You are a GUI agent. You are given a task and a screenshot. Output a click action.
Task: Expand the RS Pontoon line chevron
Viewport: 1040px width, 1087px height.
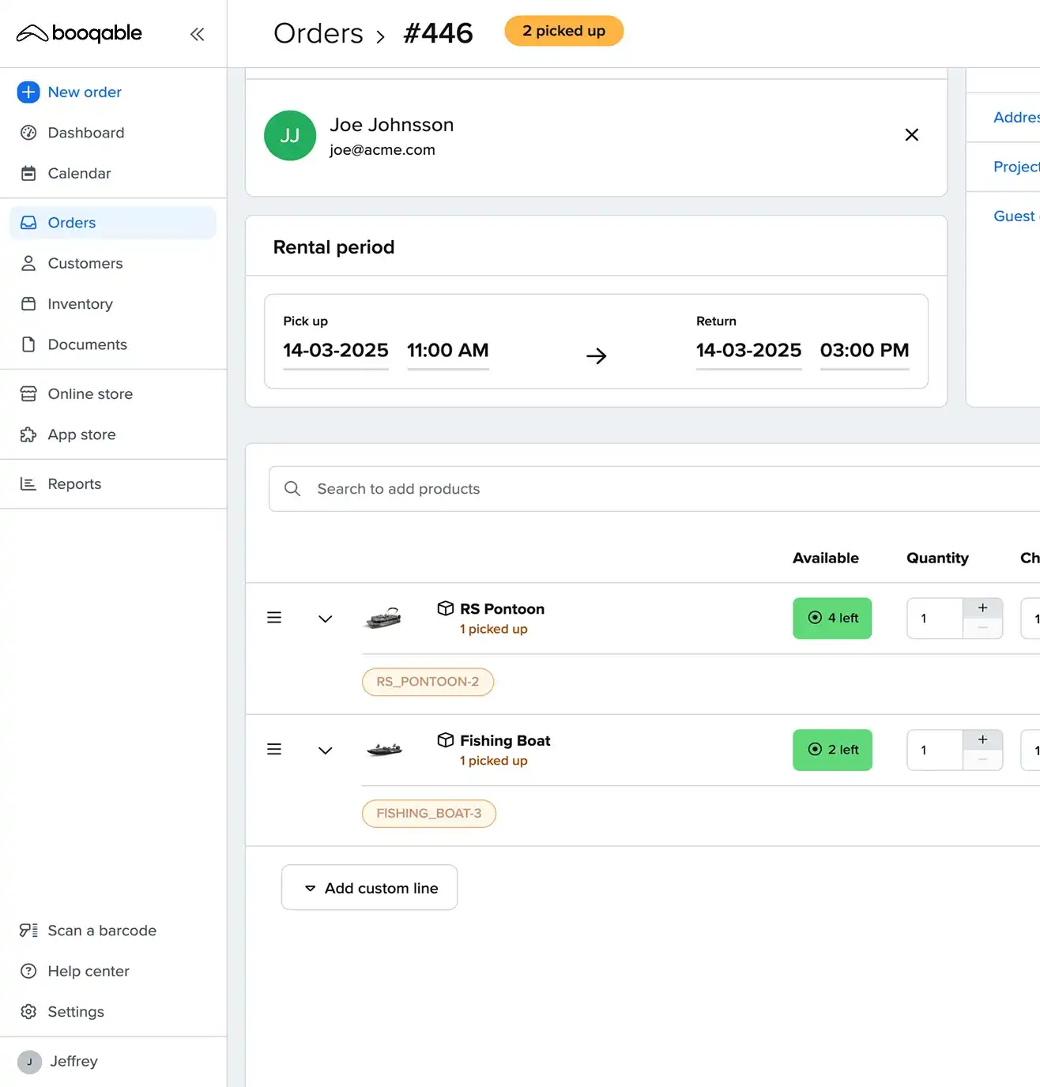tap(325, 619)
